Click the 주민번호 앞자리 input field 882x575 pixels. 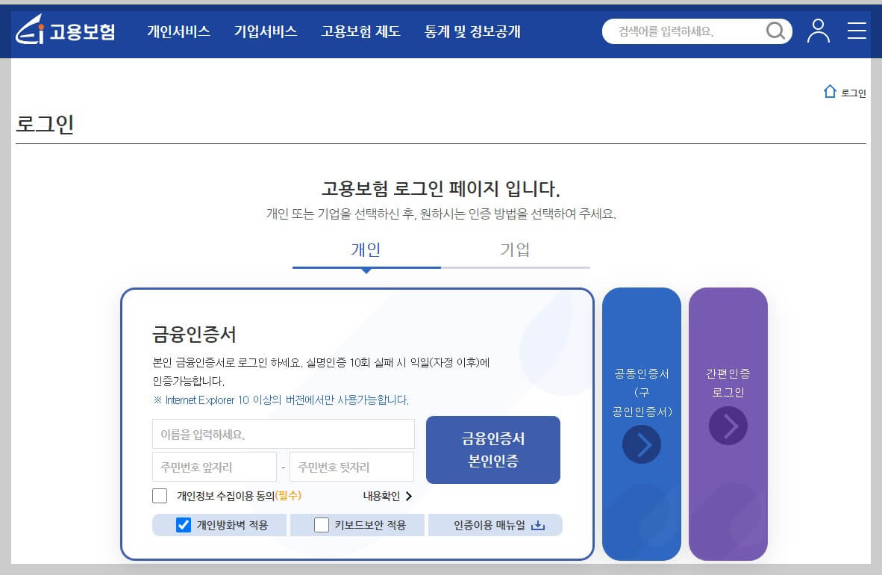click(x=214, y=466)
